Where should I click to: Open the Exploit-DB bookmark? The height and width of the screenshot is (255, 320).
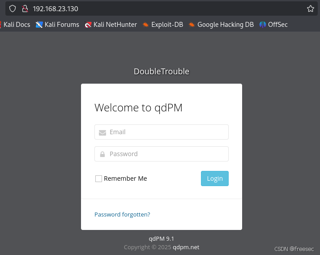click(163, 25)
